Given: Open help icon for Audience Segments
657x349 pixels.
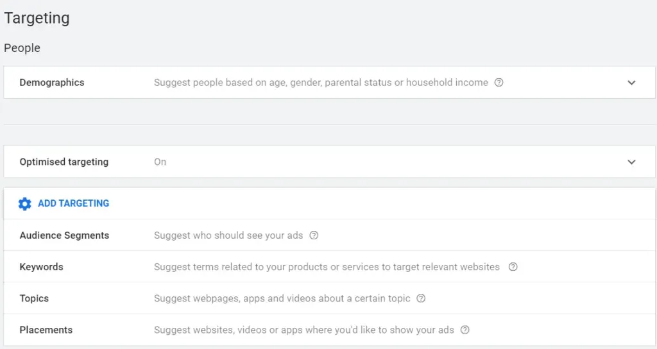Looking at the screenshot, I should coord(314,235).
